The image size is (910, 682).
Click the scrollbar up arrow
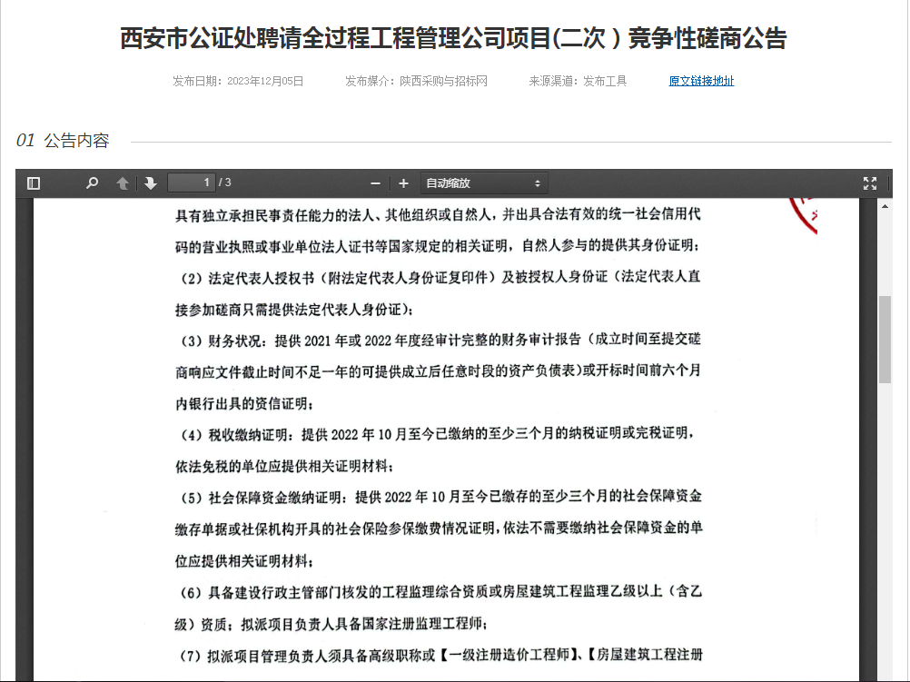[885, 206]
